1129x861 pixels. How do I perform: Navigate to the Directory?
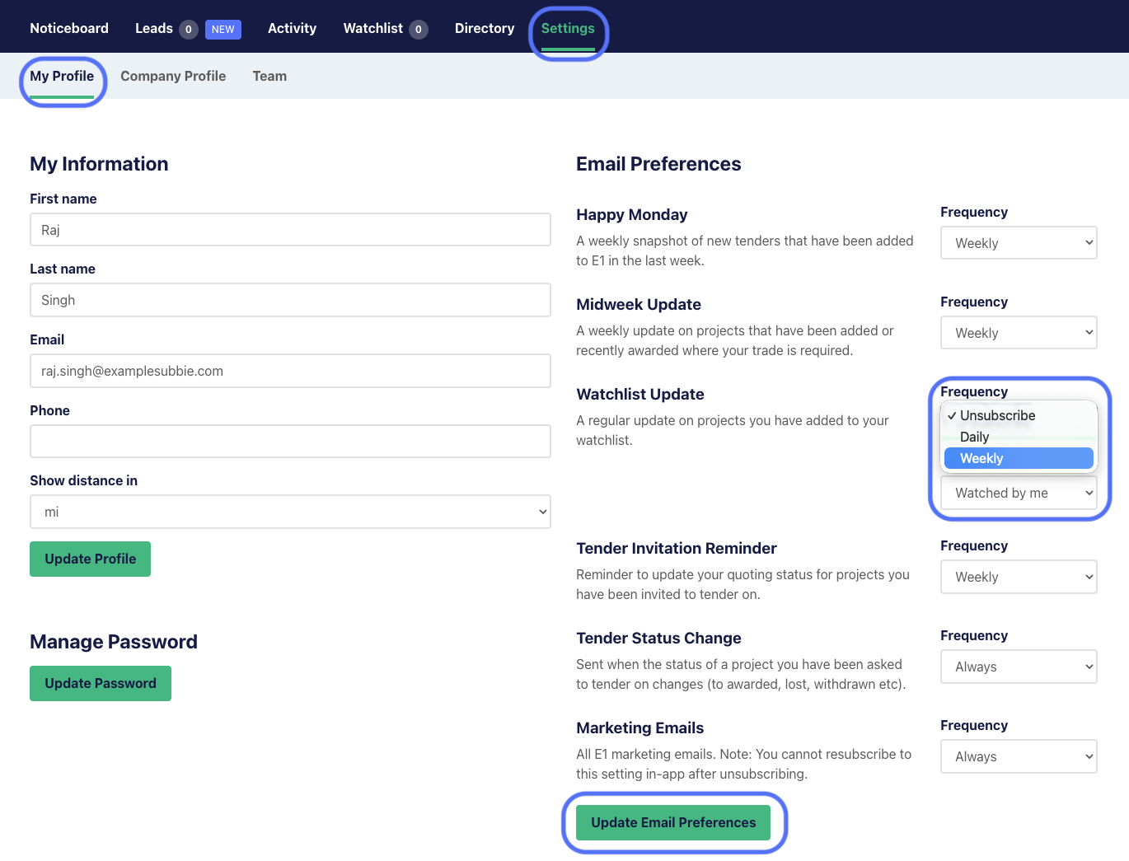(x=484, y=28)
